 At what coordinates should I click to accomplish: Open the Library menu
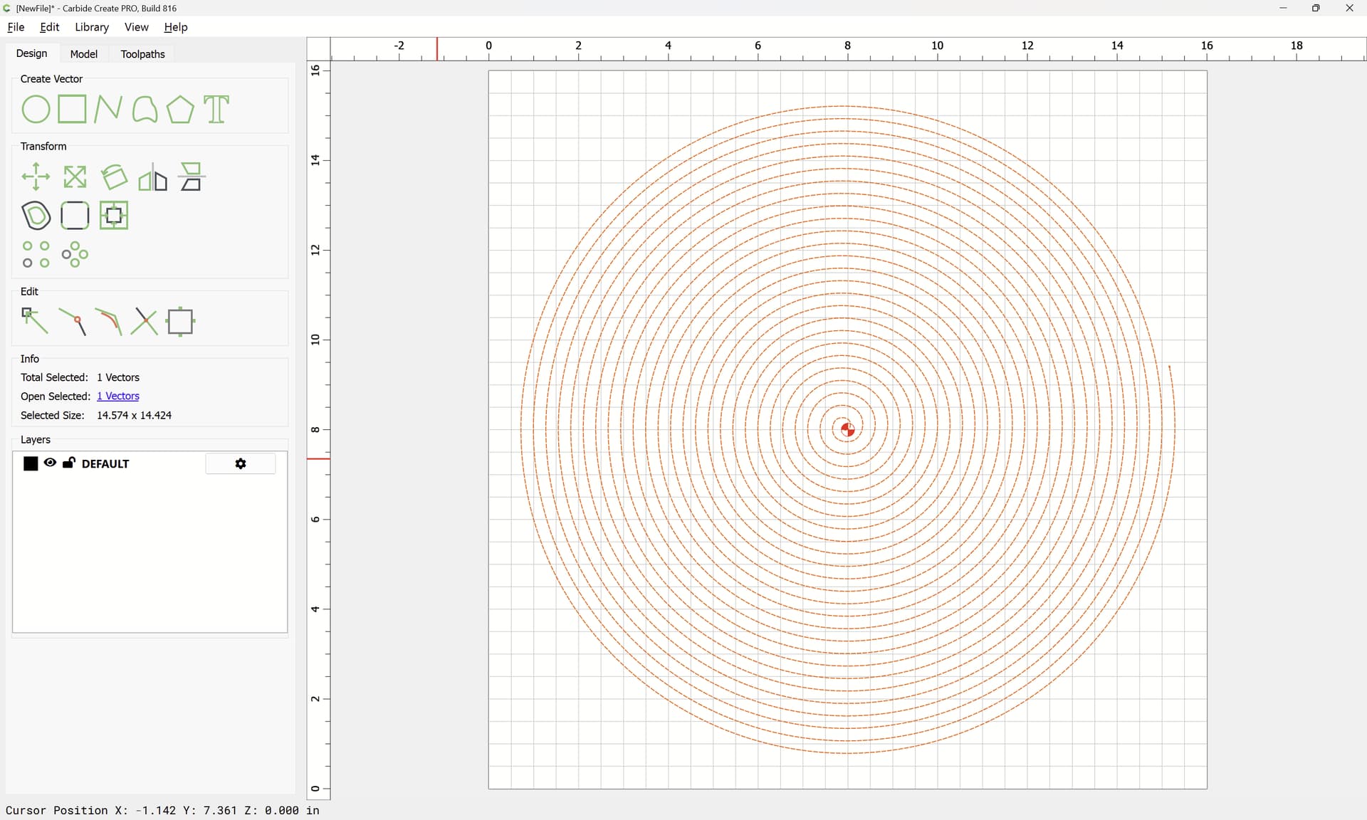[92, 27]
